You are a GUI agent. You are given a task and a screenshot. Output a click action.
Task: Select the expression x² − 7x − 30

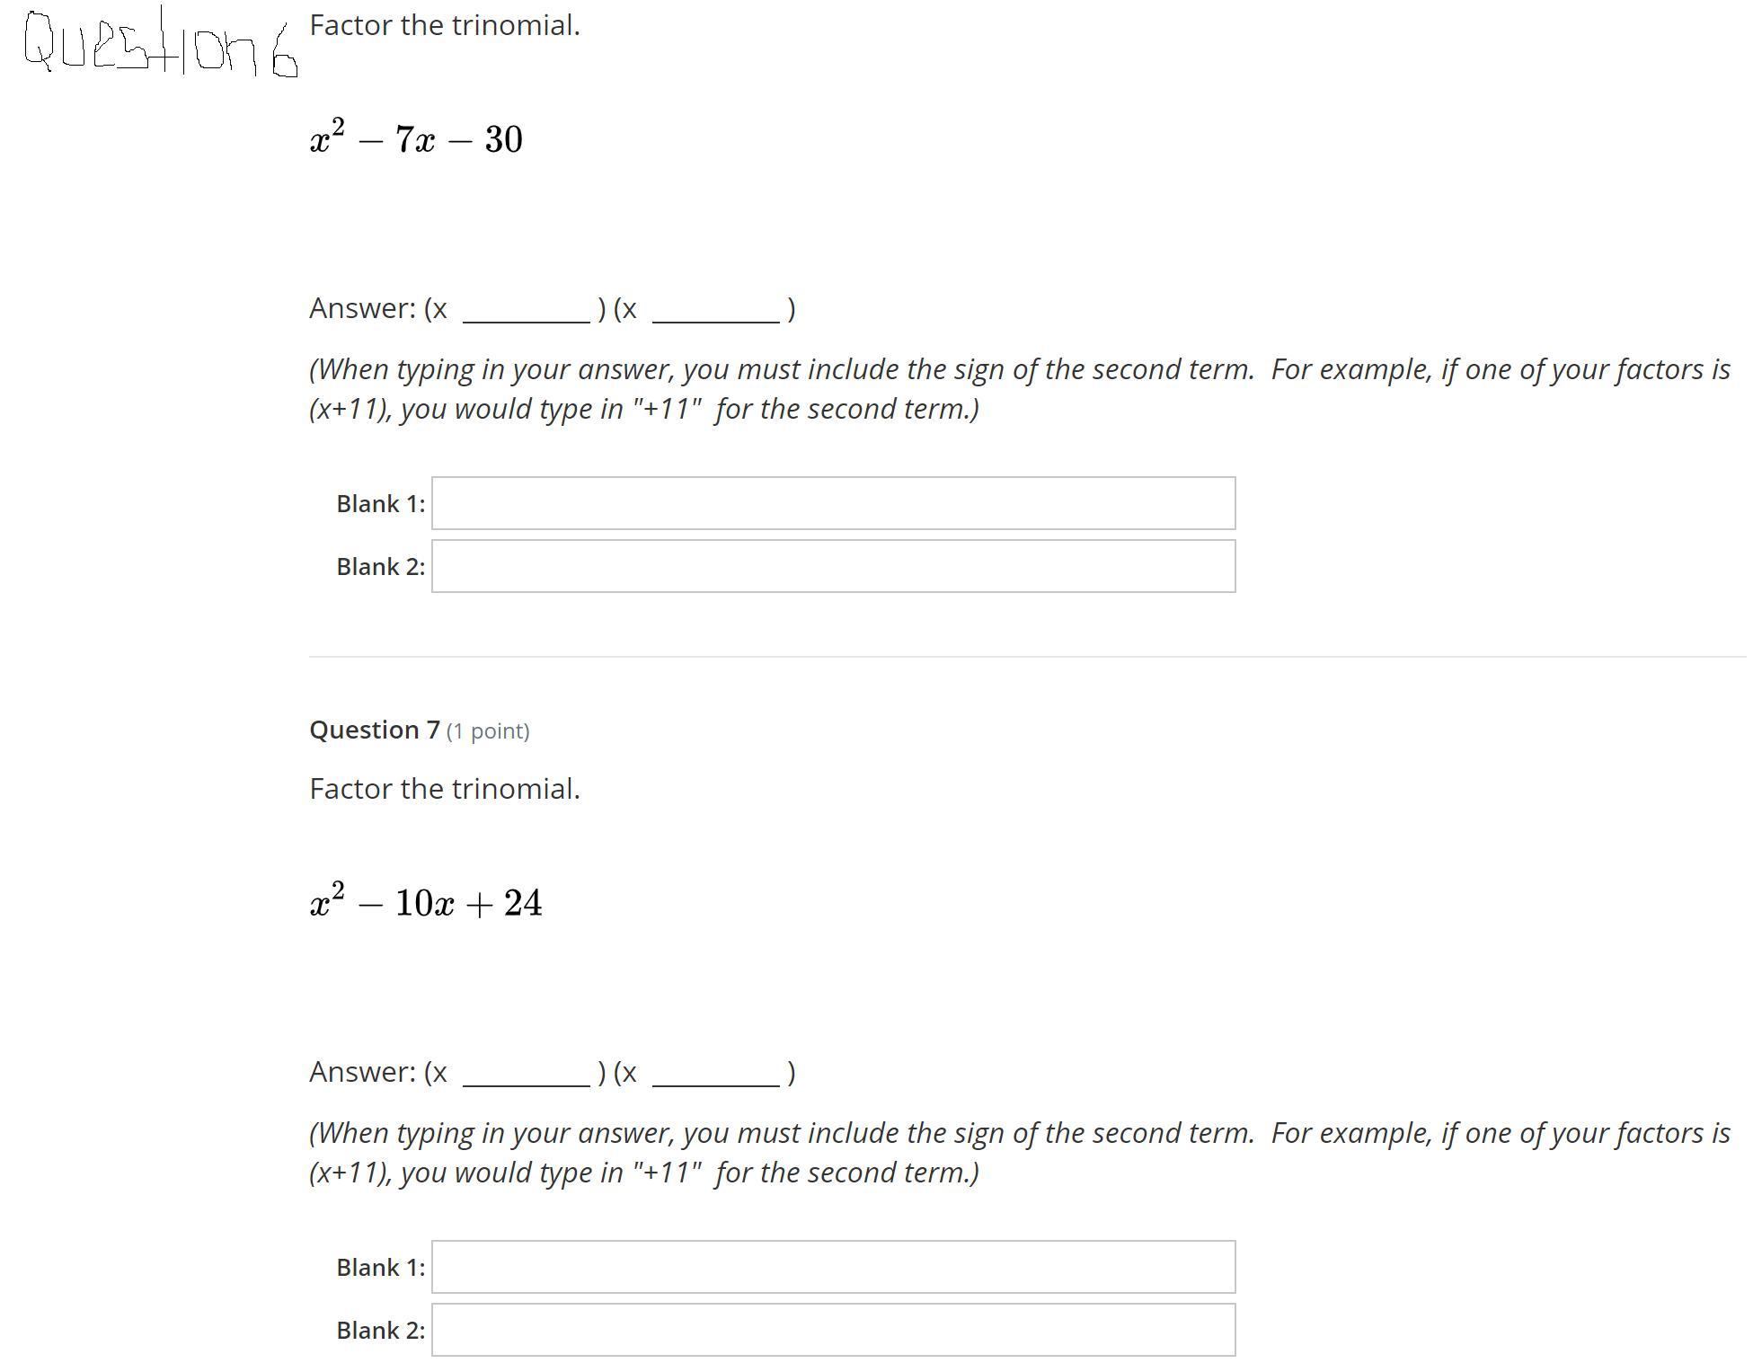416,137
